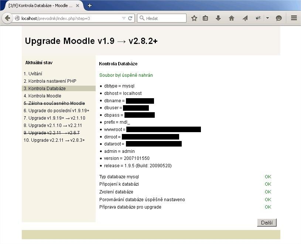Reload the page with the refresh icon
The width and height of the screenshot is (301, 244).
point(130,18)
